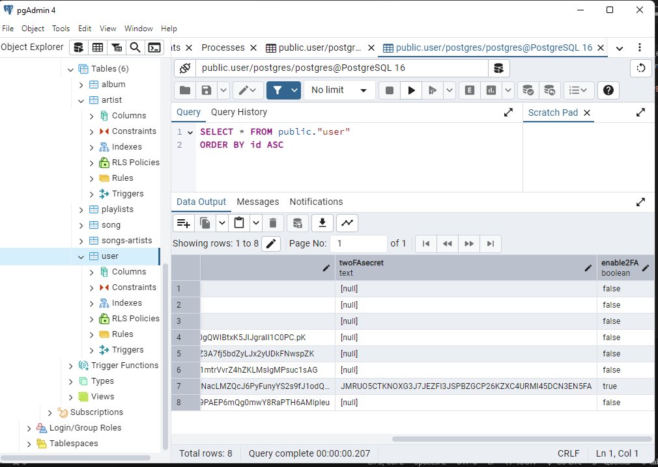Expand the playlists table node
This screenshot has width=658, height=467.
(81, 210)
